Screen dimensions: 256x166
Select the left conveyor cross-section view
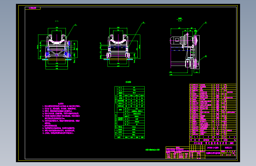57,47
